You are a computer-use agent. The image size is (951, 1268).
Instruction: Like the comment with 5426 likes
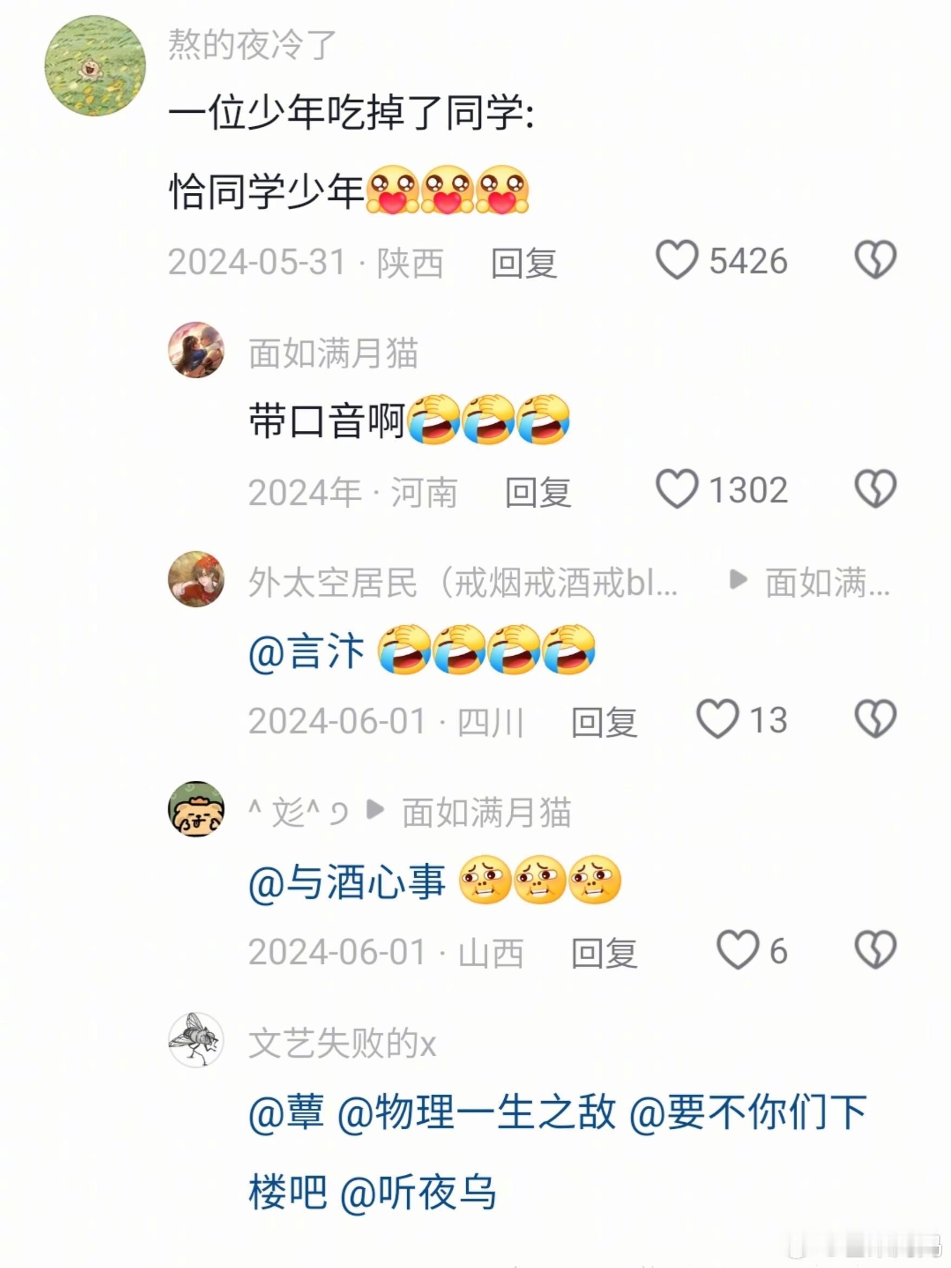pyautogui.click(x=676, y=260)
